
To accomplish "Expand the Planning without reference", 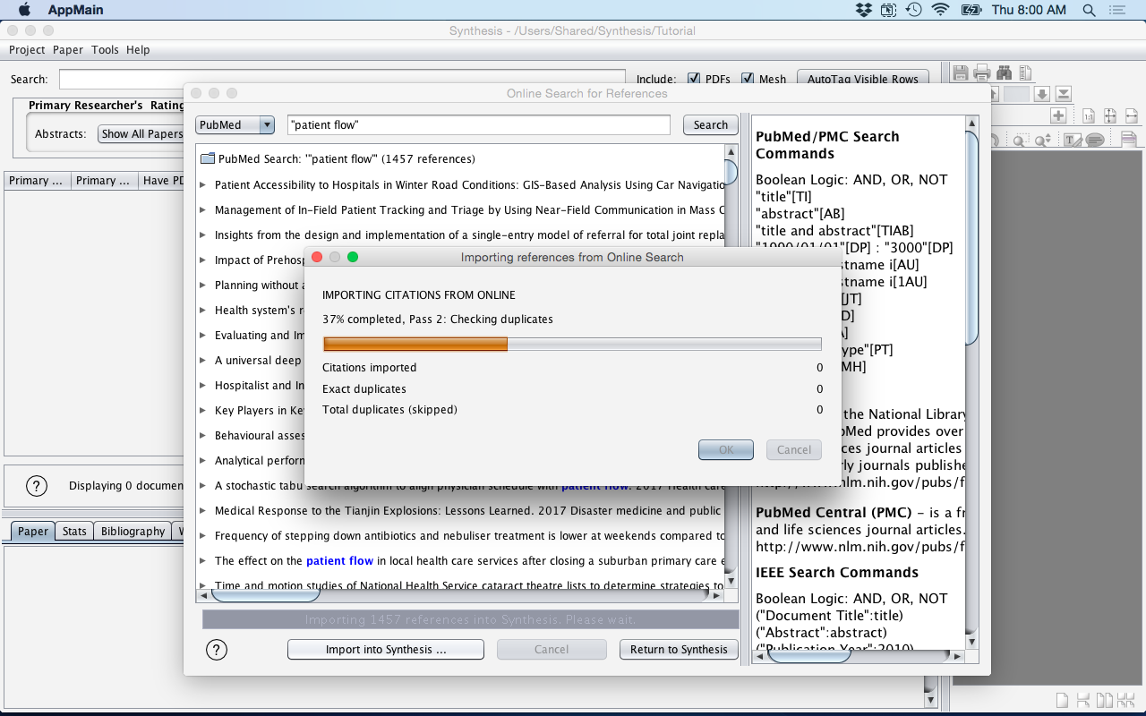I will pos(203,286).
